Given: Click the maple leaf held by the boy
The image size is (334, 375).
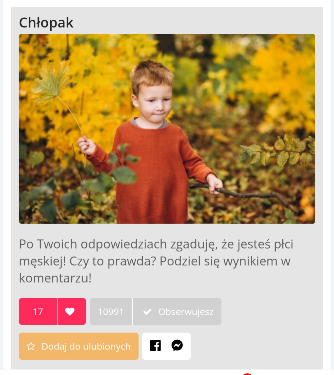Looking at the screenshot, I should coord(51,83).
